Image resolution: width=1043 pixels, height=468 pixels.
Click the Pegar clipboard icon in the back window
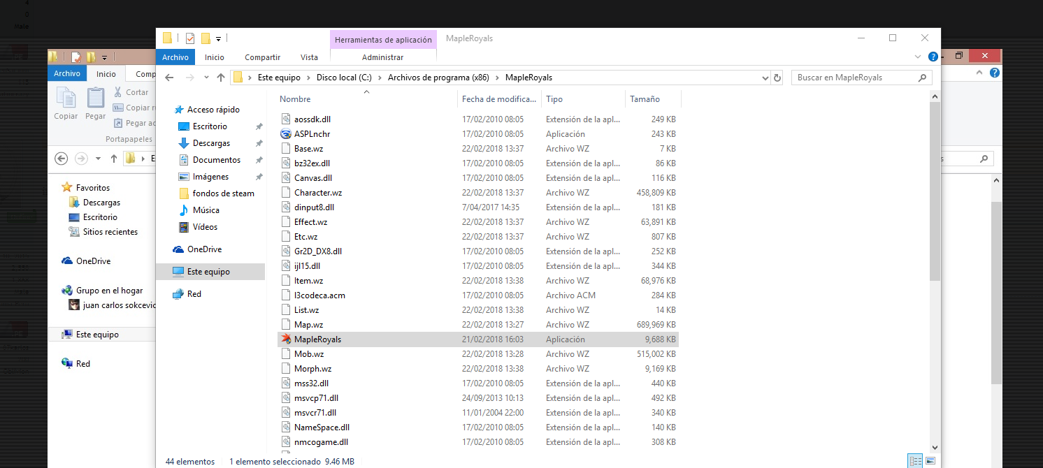click(x=96, y=103)
